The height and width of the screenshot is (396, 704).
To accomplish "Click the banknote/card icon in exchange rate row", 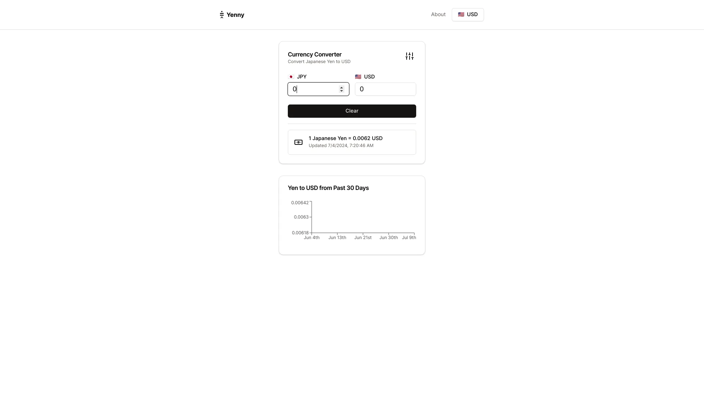I will (299, 142).
